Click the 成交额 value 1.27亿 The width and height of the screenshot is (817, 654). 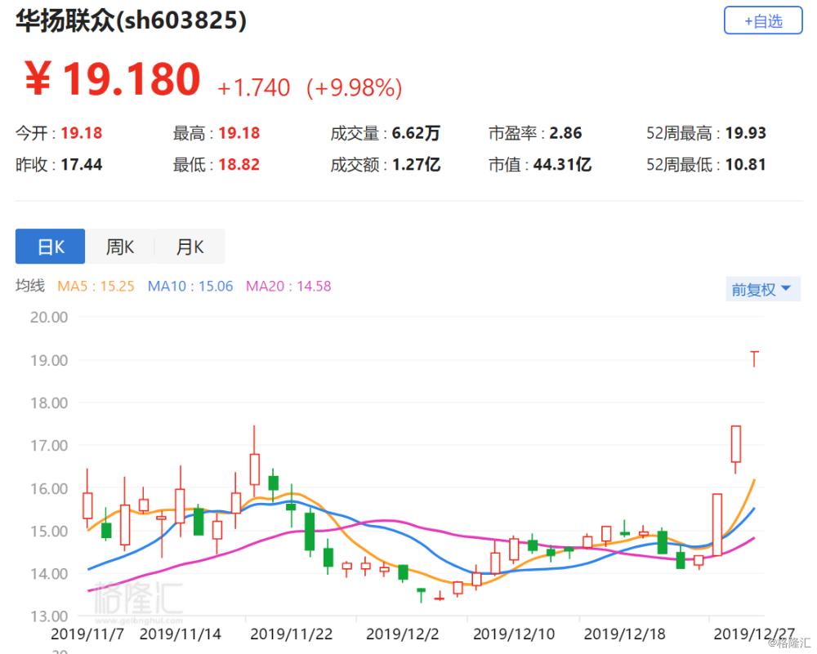(x=416, y=165)
